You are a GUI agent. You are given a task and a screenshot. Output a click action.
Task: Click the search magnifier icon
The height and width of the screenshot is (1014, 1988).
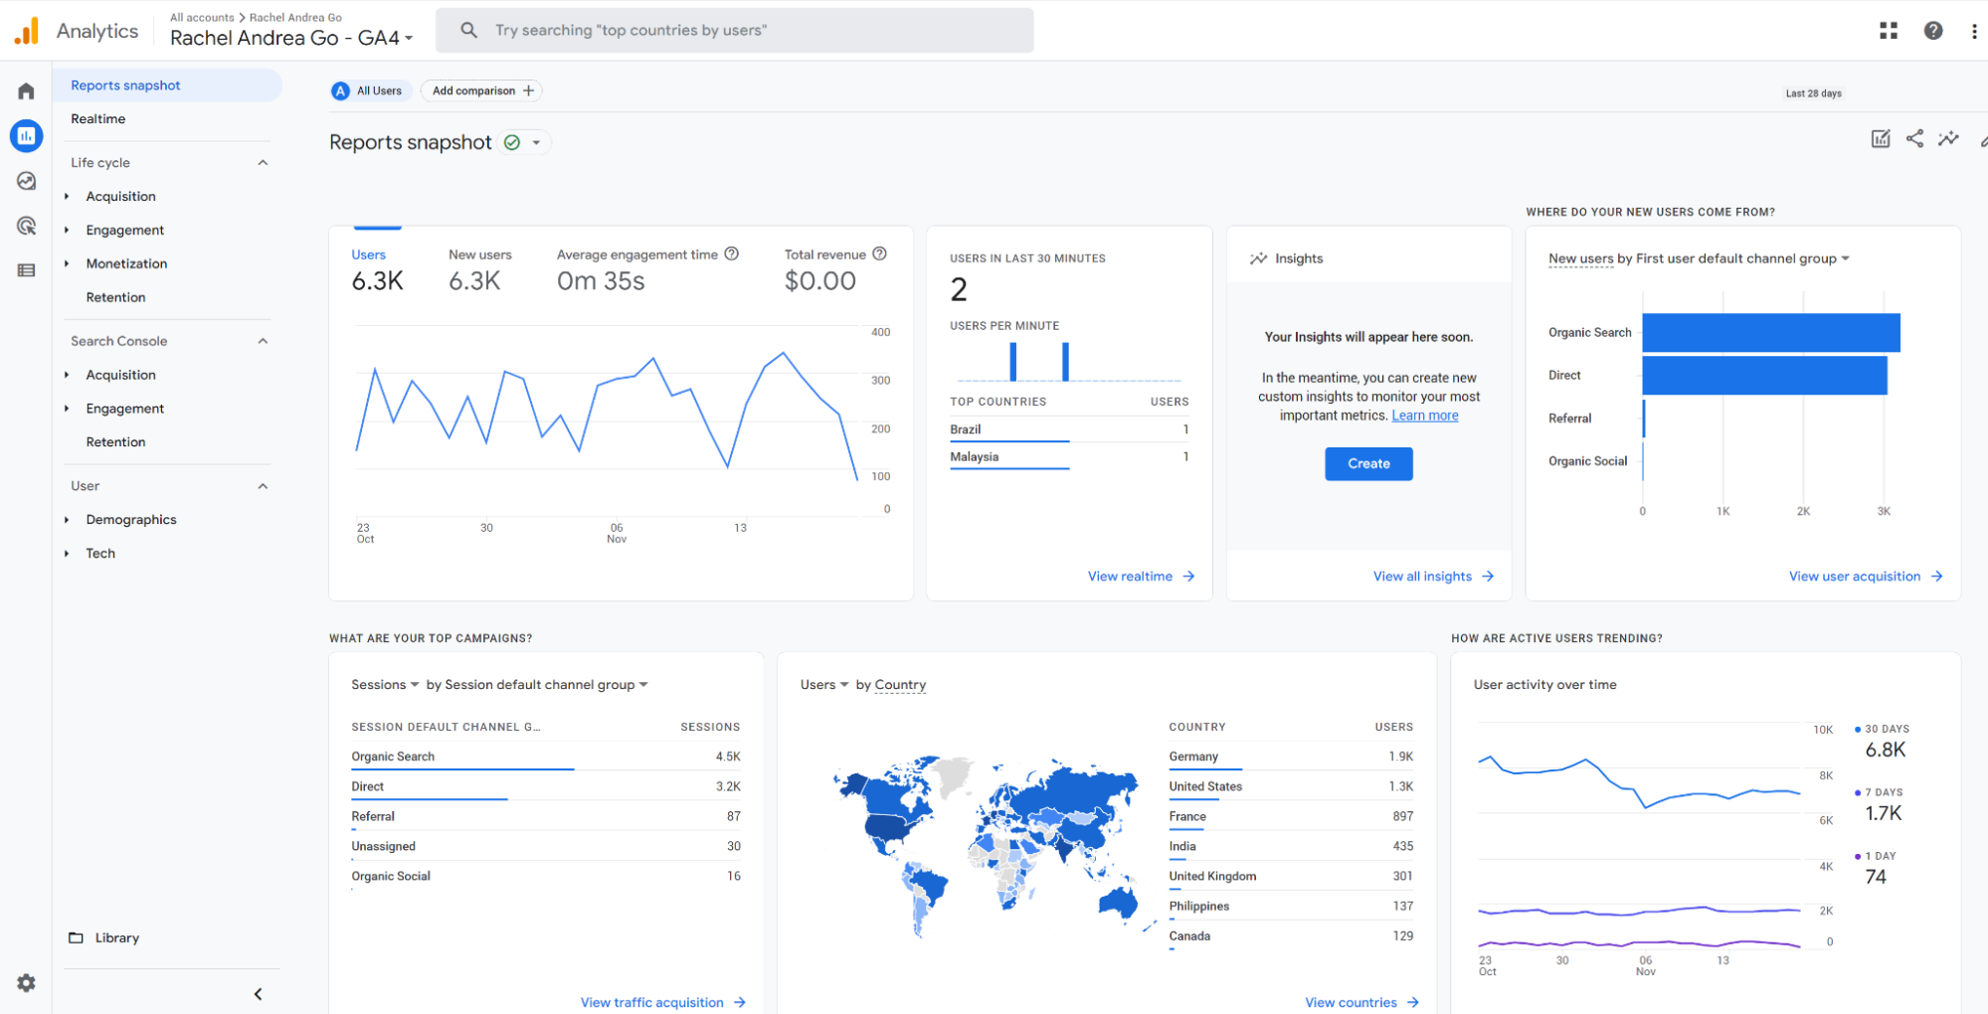click(469, 31)
